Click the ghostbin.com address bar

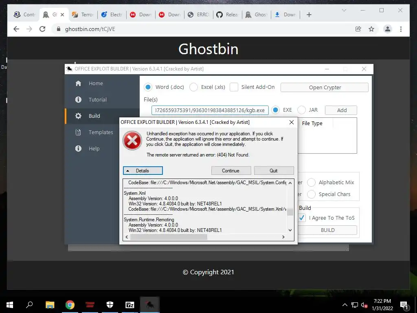pos(202,29)
